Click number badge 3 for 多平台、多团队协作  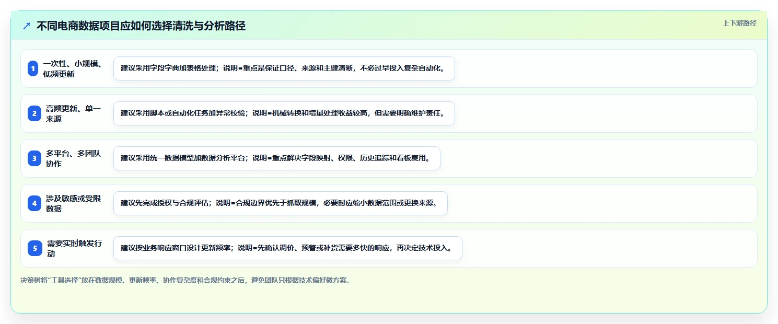click(x=34, y=158)
